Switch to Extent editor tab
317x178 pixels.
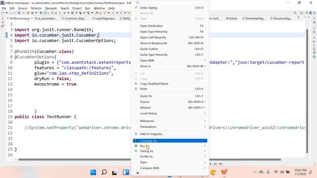click(x=231, y=18)
